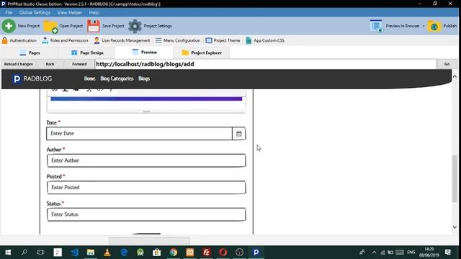
Task: Open the date picker calendar icon
Action: pos(238,134)
